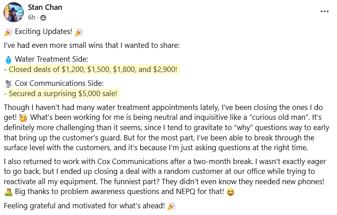The width and height of the screenshot is (337, 215).
Task: Open the Stan Chan profile name link
Action: point(45,7)
